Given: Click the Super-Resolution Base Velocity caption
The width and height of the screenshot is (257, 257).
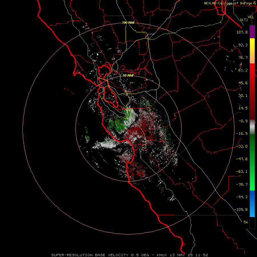Looking at the screenshot, I should point(130,255).
